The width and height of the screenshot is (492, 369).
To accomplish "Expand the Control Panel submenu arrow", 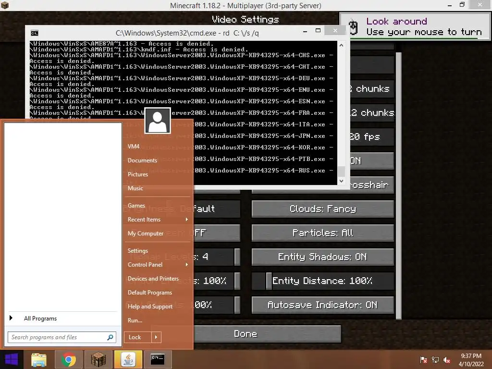I will pos(187,265).
